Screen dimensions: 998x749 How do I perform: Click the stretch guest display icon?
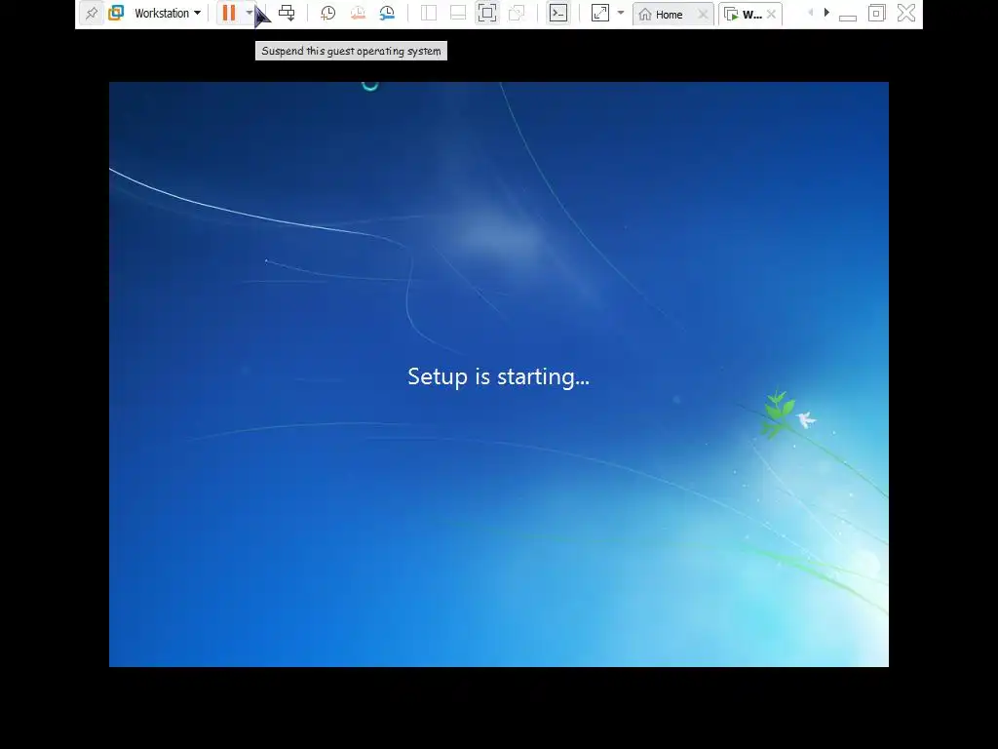click(600, 13)
